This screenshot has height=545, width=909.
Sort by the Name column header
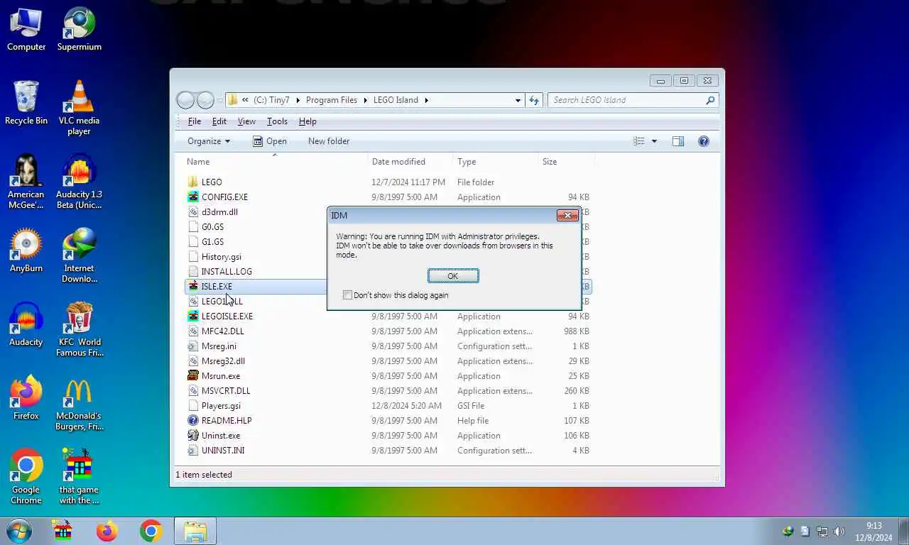[276, 162]
